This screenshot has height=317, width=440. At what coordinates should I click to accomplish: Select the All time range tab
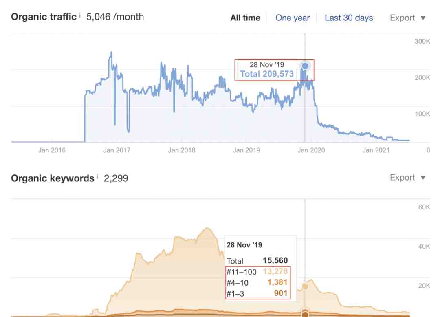point(245,18)
